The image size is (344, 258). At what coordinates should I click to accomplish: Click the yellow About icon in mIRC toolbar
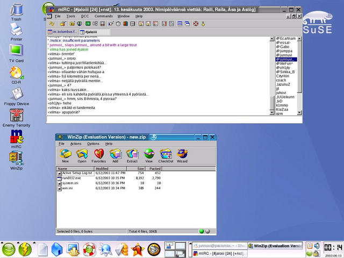click(203, 24)
